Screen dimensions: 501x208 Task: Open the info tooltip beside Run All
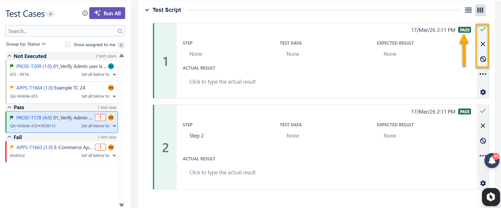click(84, 13)
